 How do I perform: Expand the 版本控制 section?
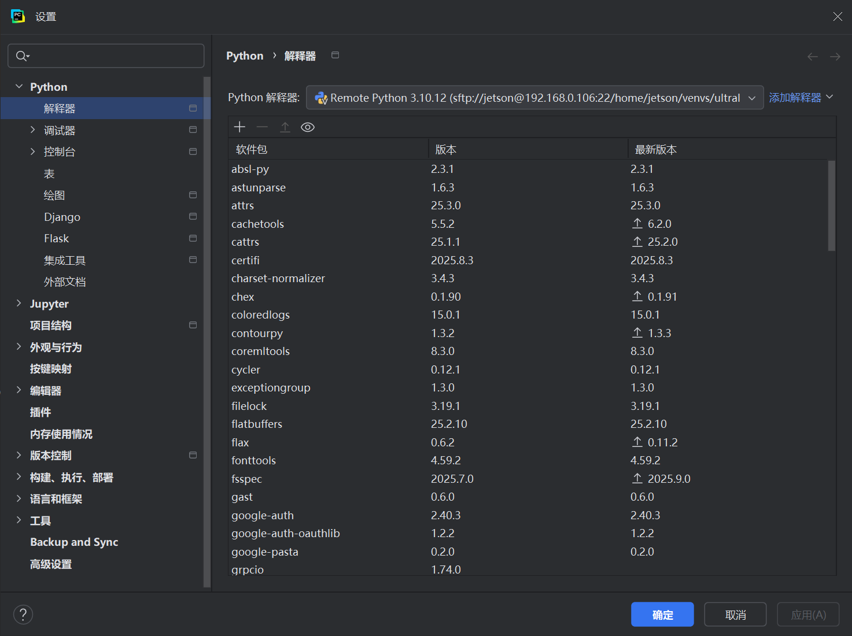click(19, 455)
